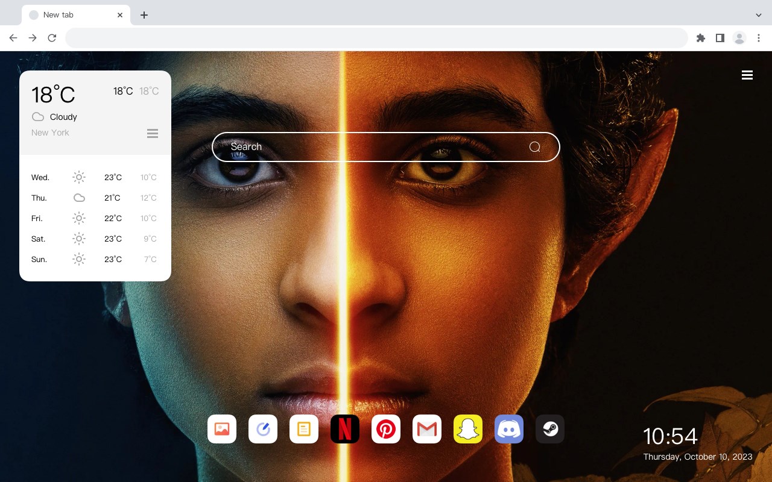
Task: Click the cloud icon beside Cloudy
Action: (x=38, y=117)
